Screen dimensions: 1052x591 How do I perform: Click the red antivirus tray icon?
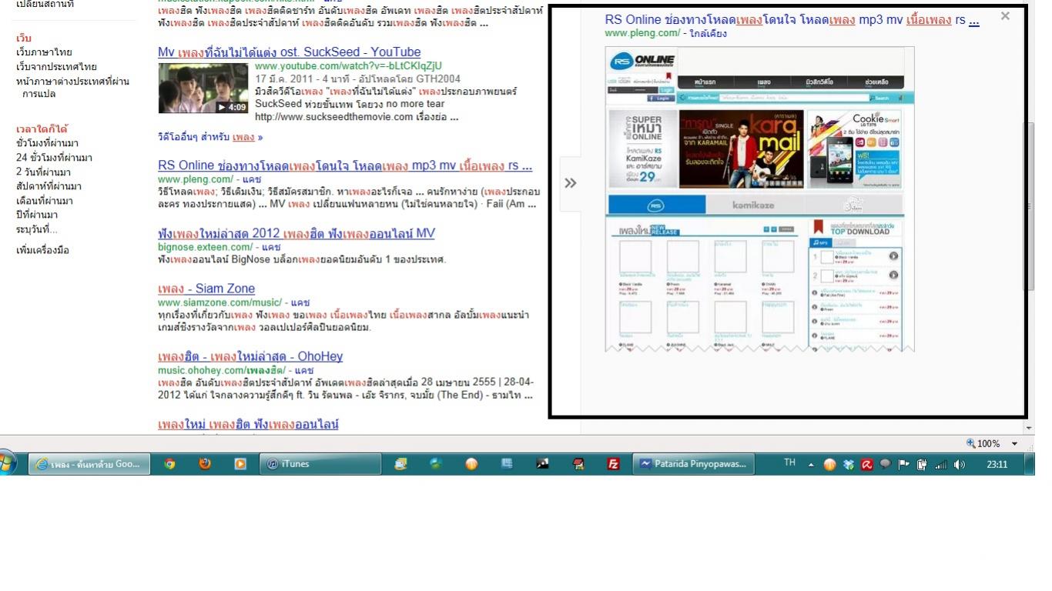pos(866,464)
